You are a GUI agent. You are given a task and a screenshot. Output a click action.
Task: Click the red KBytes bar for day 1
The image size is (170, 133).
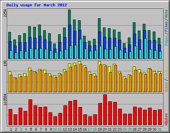click(10, 117)
